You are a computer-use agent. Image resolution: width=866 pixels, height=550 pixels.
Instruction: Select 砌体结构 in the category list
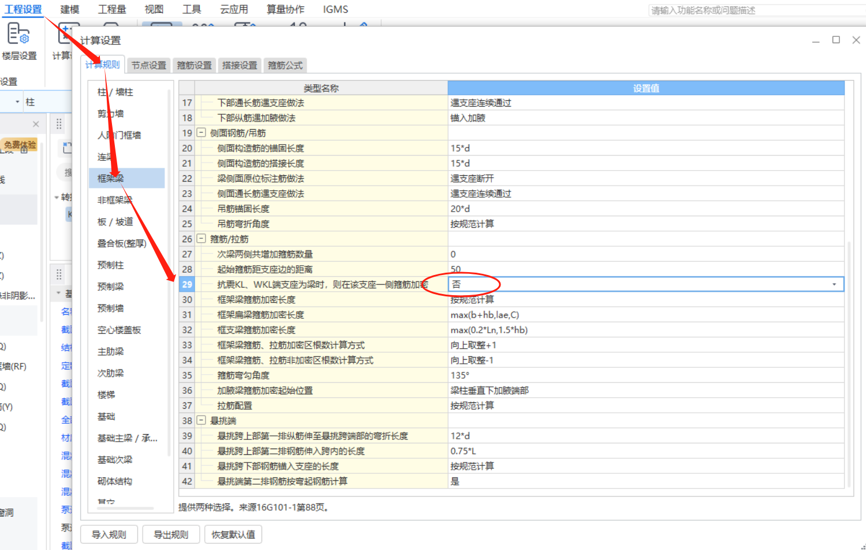point(115,481)
